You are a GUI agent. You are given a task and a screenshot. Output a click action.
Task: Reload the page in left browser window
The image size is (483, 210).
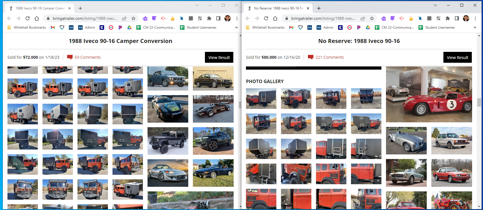(x=28, y=18)
